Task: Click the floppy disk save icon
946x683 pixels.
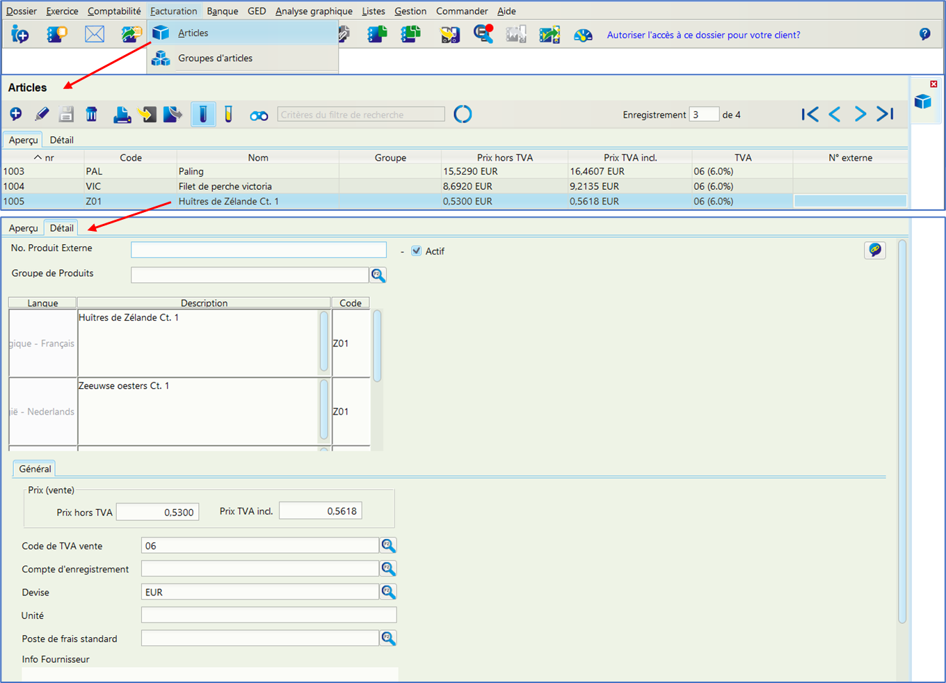Action: tap(66, 114)
